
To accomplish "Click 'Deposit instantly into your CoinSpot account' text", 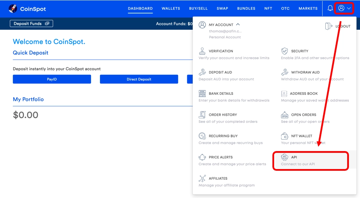I will [x=57, y=69].
